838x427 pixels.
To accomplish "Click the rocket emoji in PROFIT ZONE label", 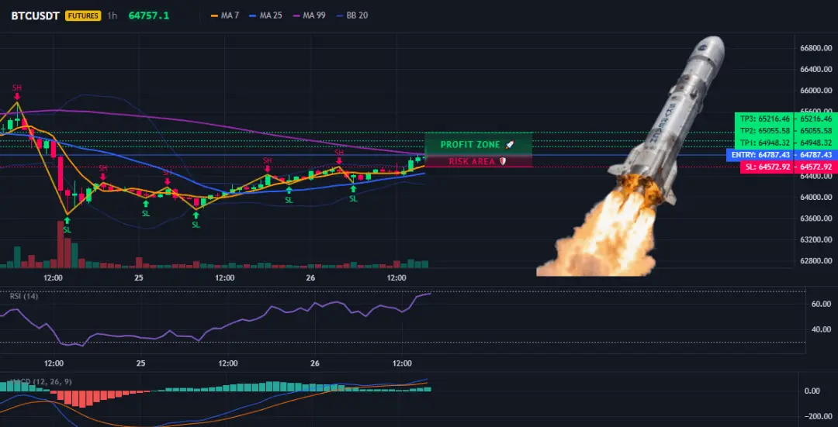I will [509, 145].
